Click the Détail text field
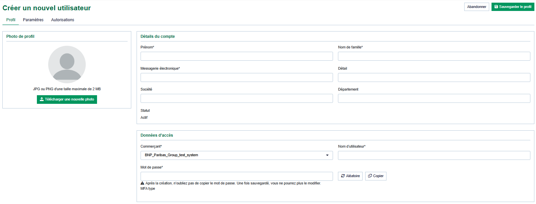Image resolution: width=536 pixels, height=204 pixels. (434, 77)
